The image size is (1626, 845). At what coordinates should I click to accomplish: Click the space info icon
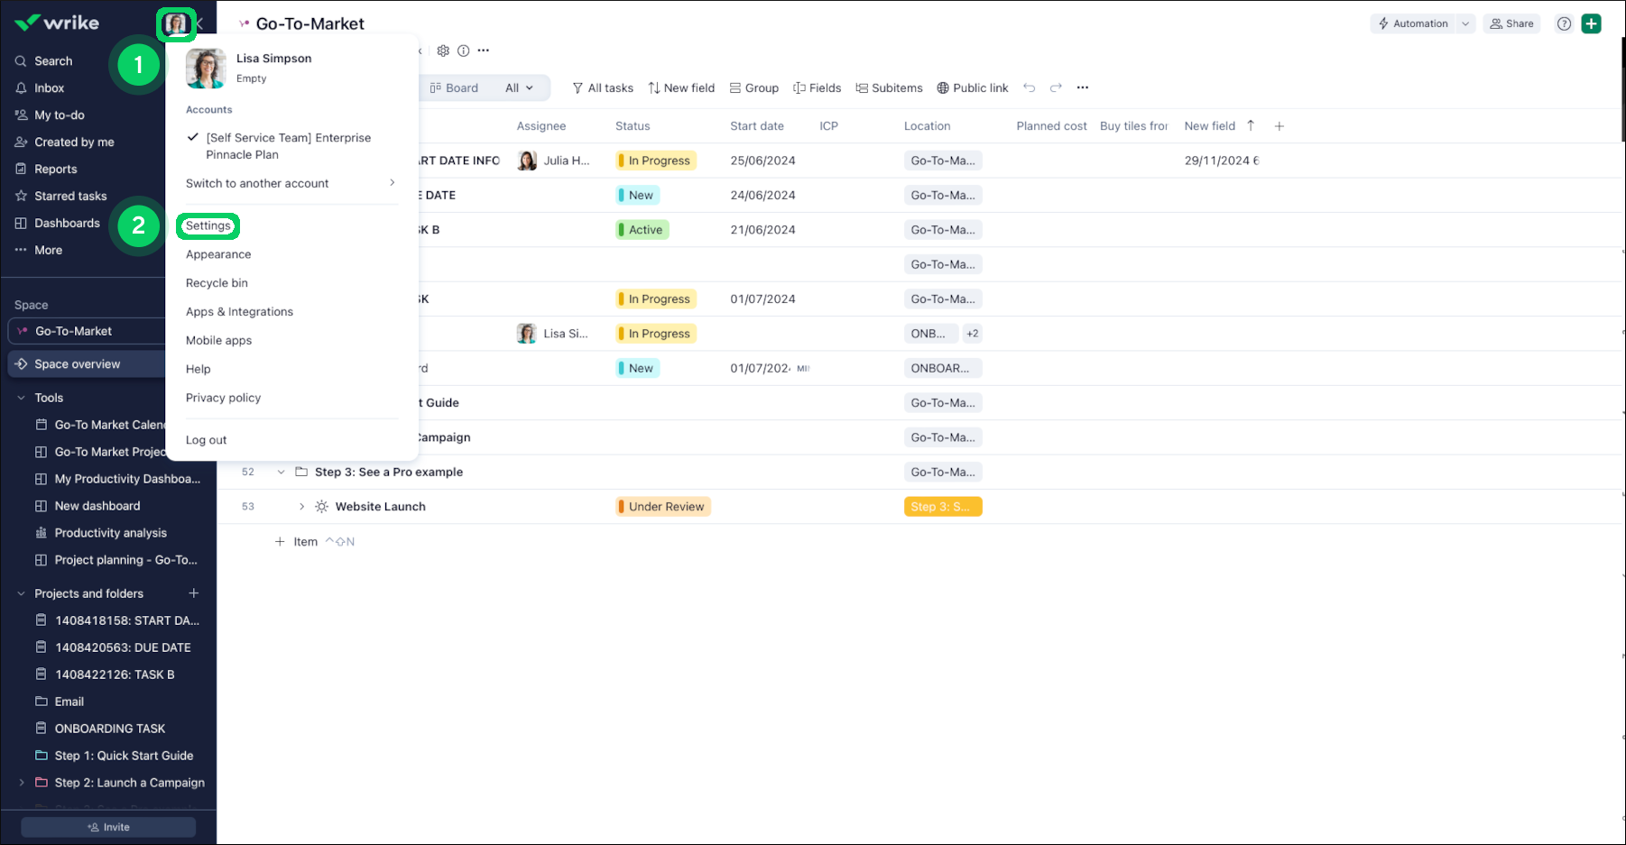point(463,51)
